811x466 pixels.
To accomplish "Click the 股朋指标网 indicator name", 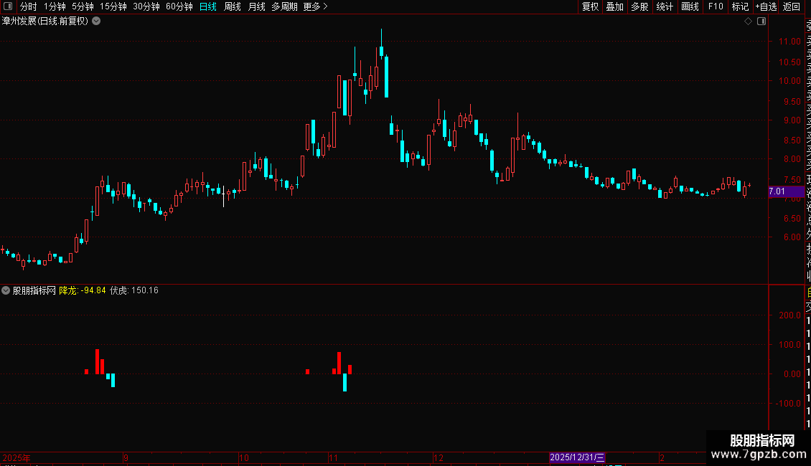I will tap(34, 290).
